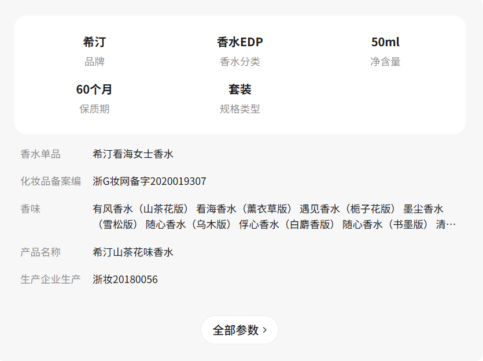Click the 规格类型 label

[x=239, y=109]
